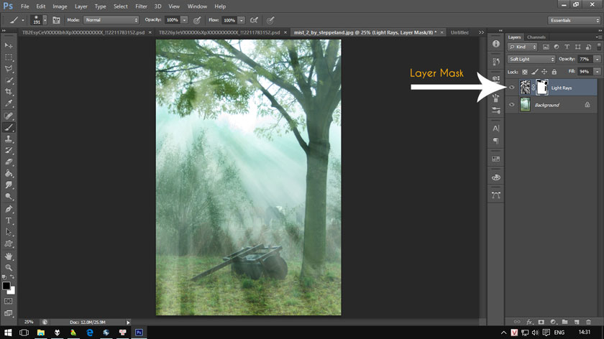This screenshot has width=604, height=339.
Task: Open layer Opacity 77% dropdown arrow
Action: pos(597,60)
